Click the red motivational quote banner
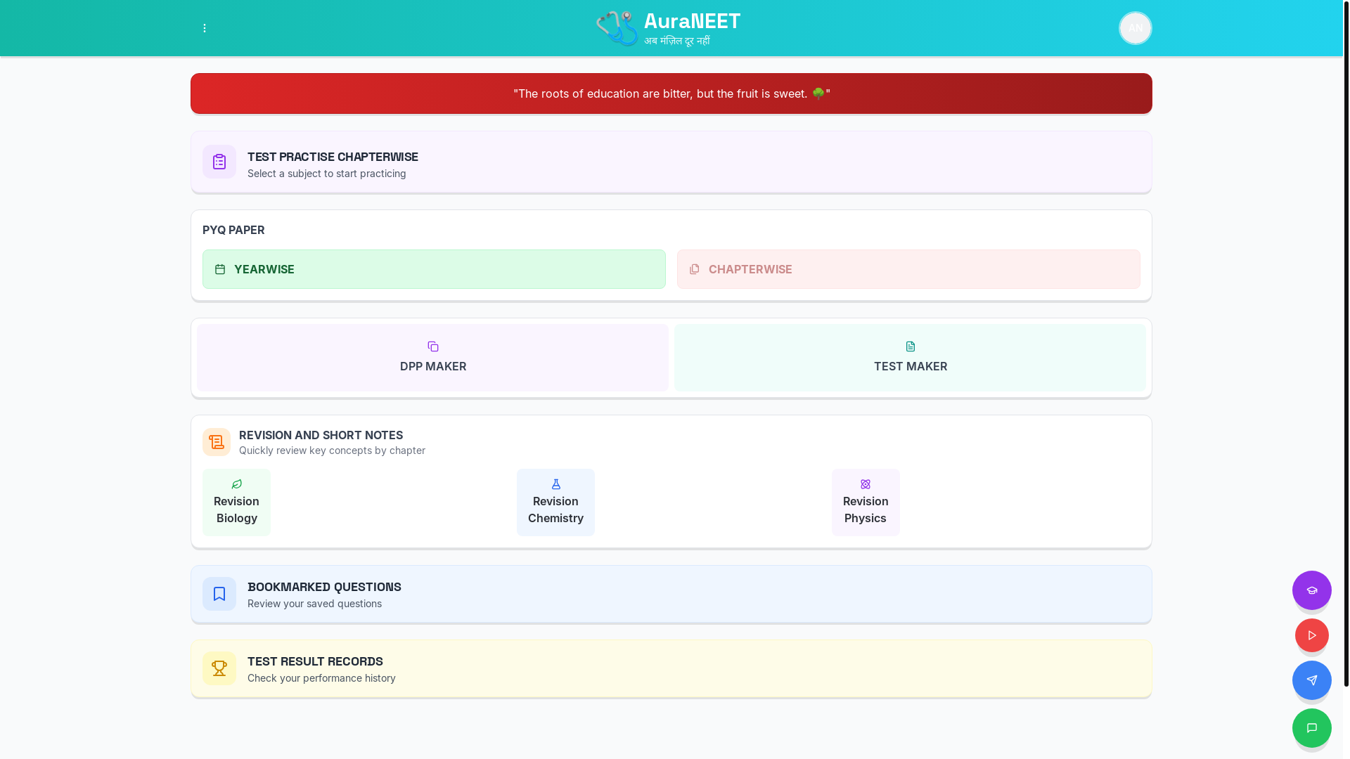1350x759 pixels. pyautogui.click(x=671, y=93)
